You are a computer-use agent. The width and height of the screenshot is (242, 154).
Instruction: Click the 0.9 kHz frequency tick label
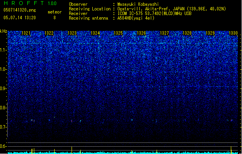(3, 89)
